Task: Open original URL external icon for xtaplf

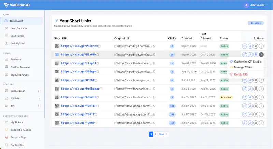Action: point(115,63)
